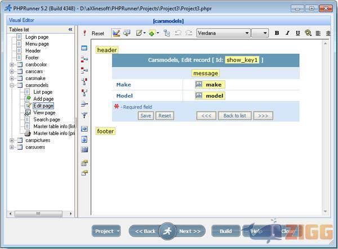
Task: Expand the carspictures table node
Action: click(x=12, y=140)
